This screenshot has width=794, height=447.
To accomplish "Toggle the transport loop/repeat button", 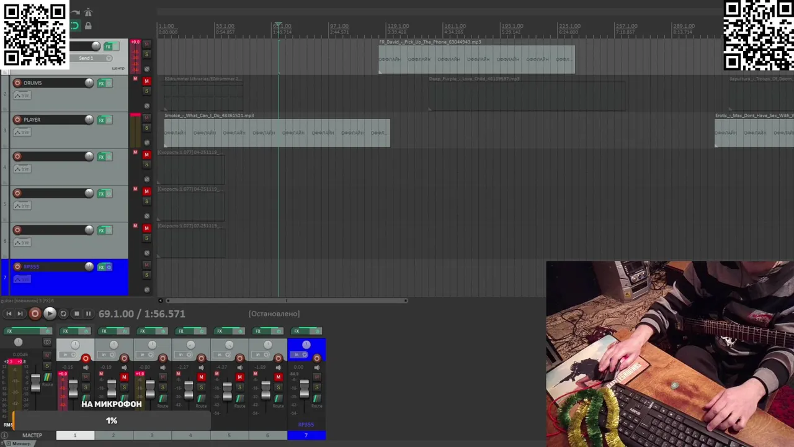I will pyautogui.click(x=63, y=314).
